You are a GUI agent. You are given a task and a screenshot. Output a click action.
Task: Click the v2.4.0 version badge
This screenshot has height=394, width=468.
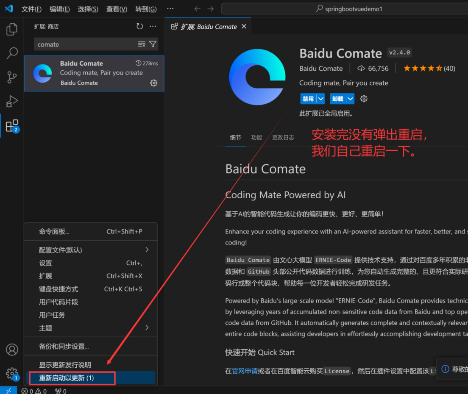click(x=400, y=53)
